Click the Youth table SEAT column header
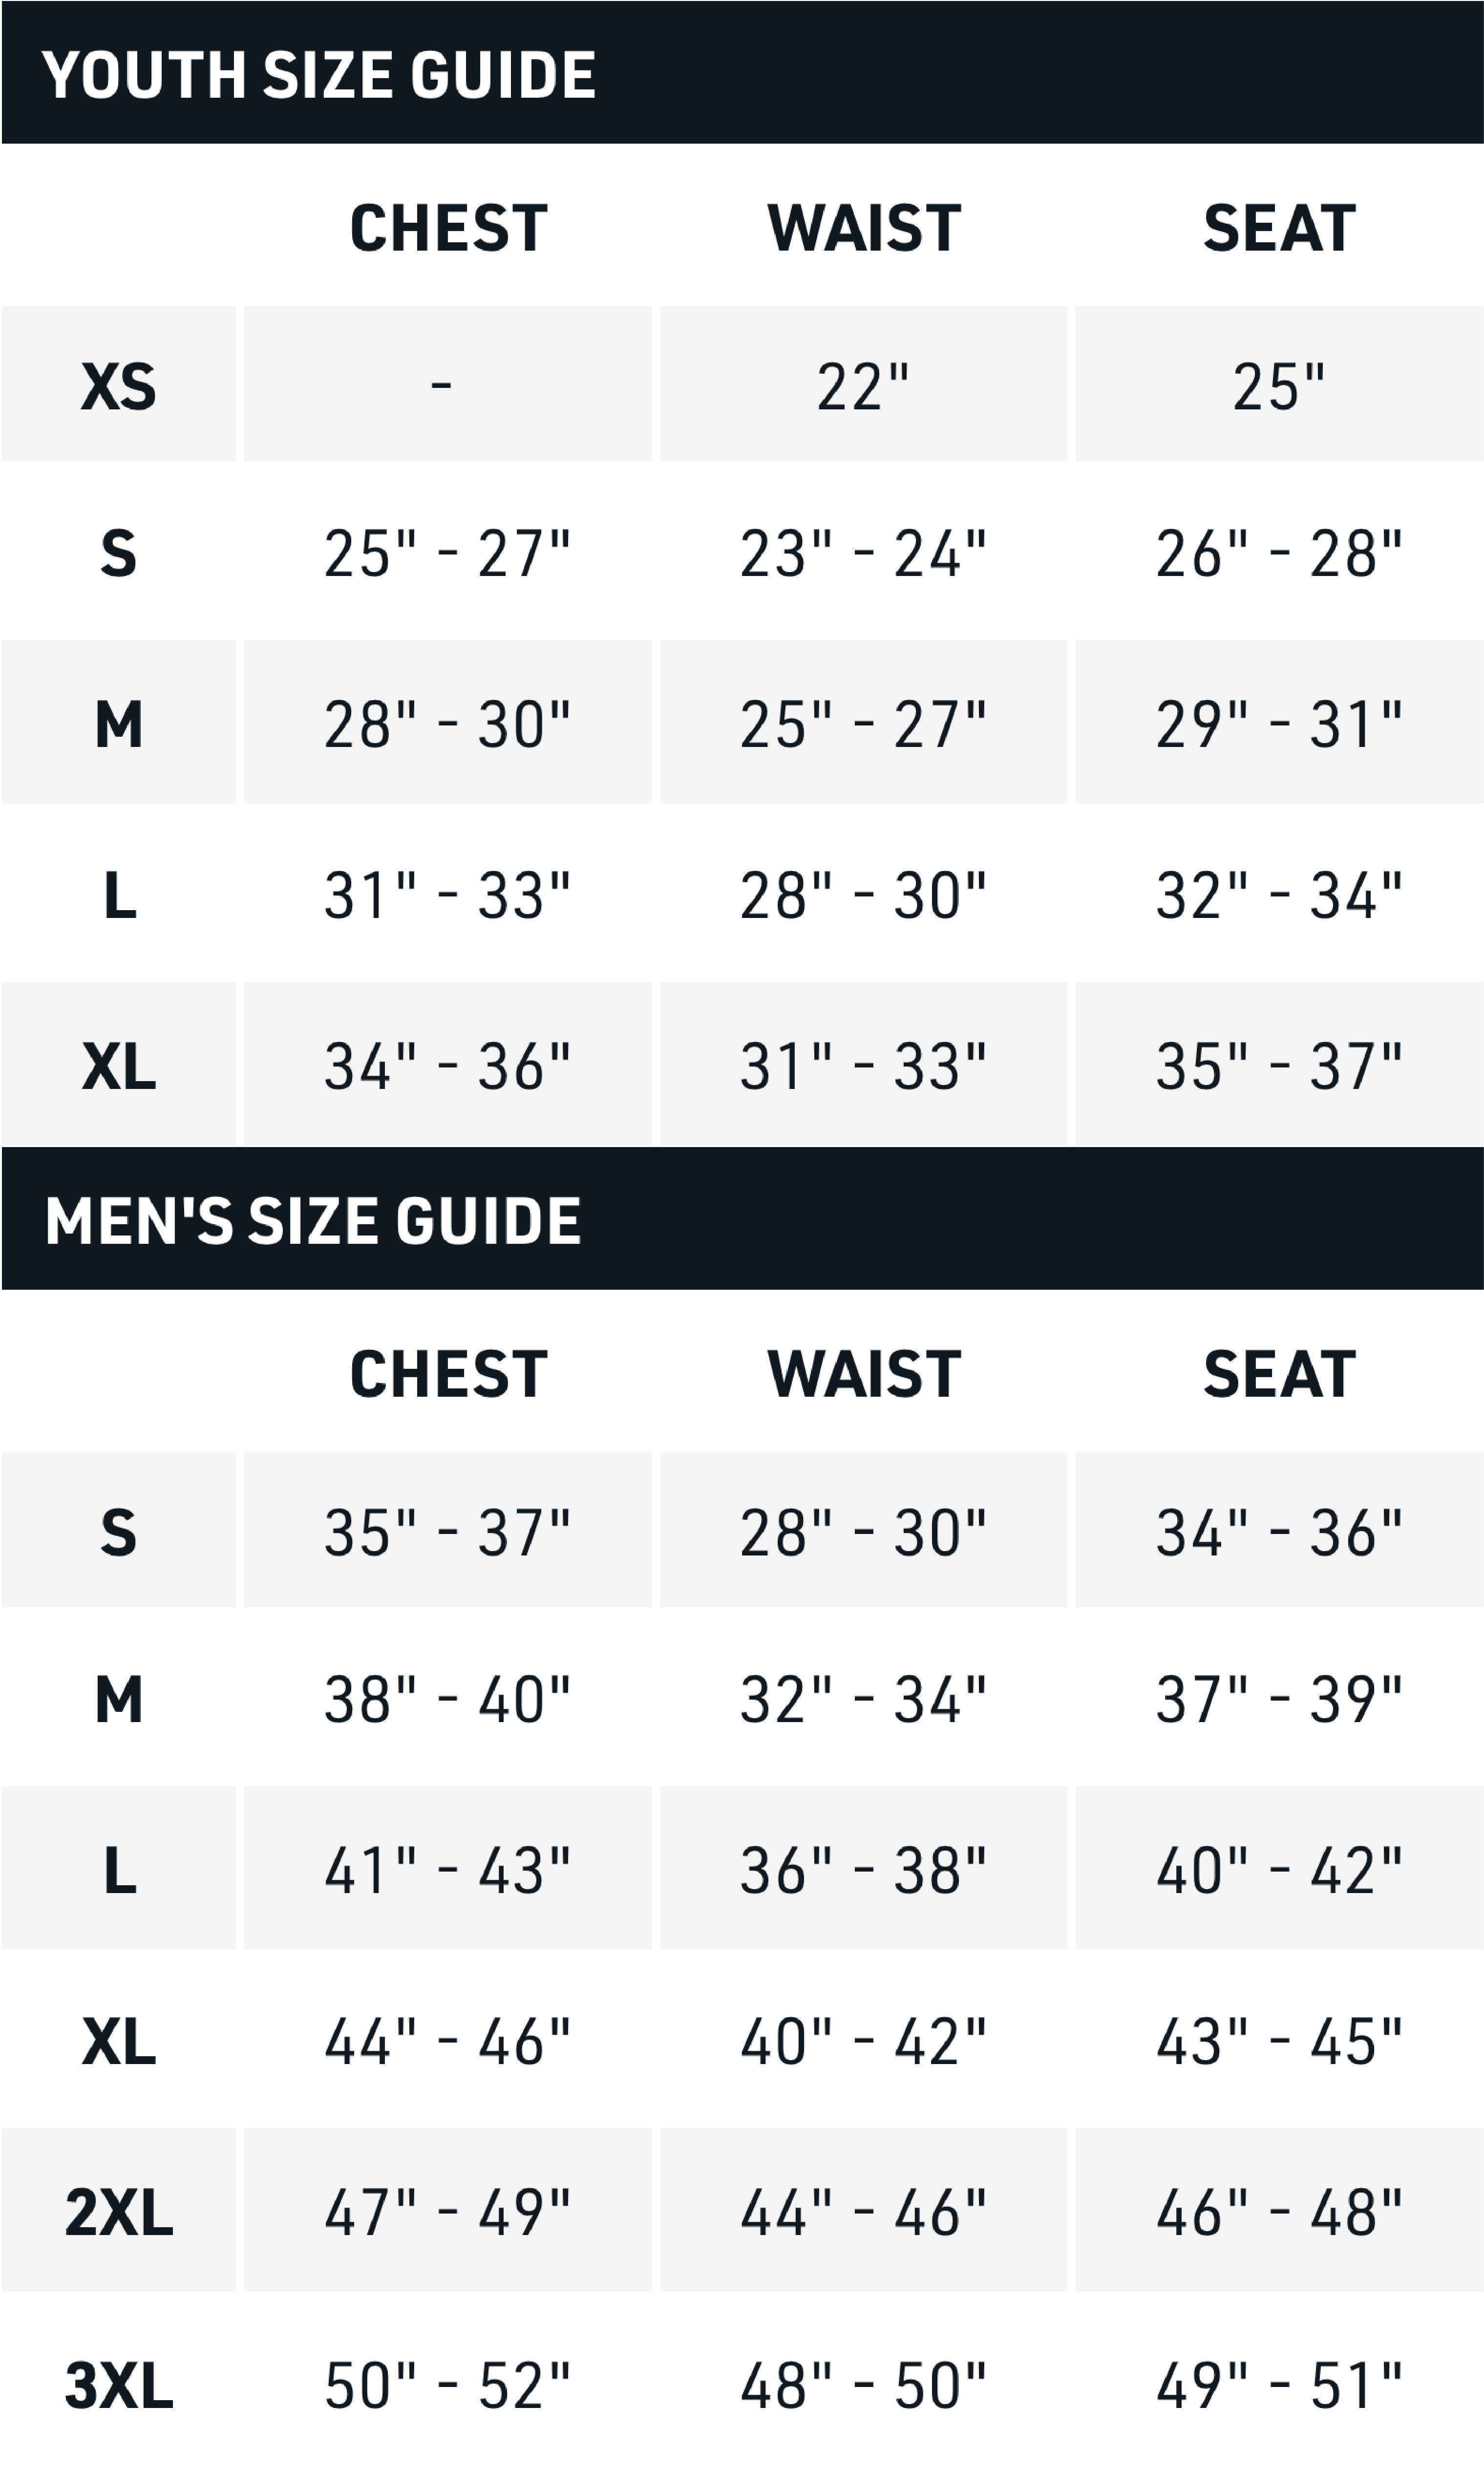The image size is (1484, 2471). [x=1279, y=228]
